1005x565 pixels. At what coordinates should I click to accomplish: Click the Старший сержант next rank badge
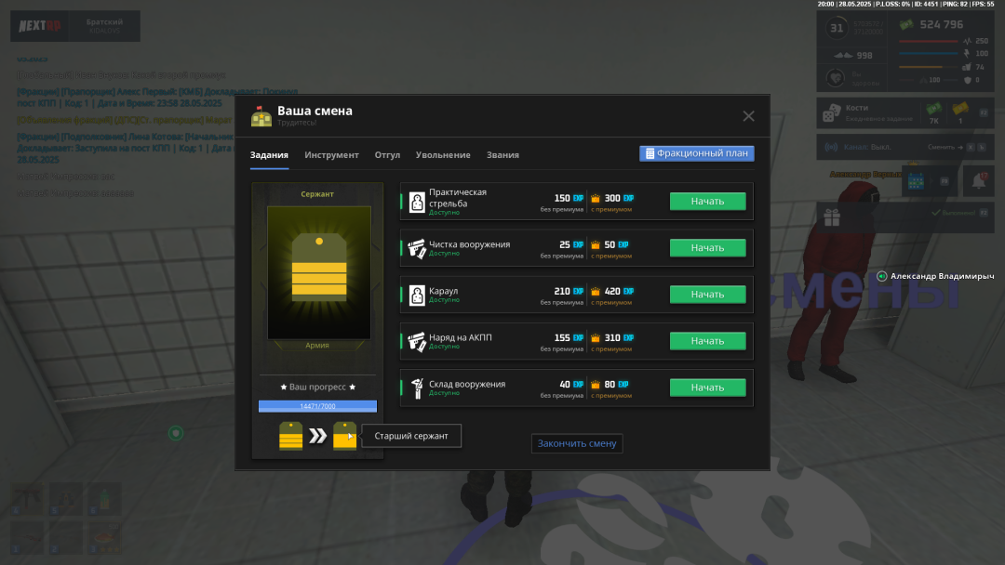click(x=345, y=436)
